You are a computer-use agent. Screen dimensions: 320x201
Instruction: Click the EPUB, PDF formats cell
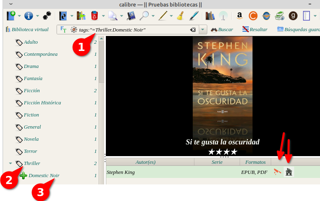coord(254,172)
